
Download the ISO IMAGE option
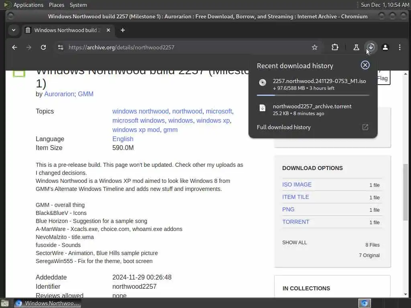[297, 184]
